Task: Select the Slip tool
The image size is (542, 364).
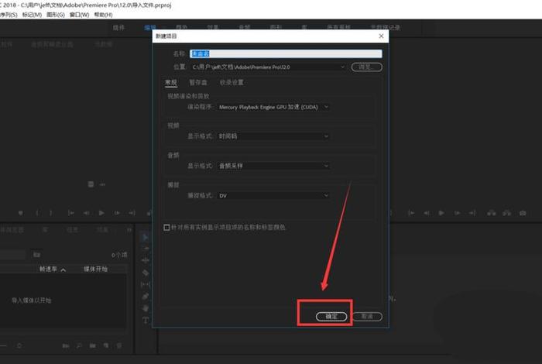Action: (146, 284)
